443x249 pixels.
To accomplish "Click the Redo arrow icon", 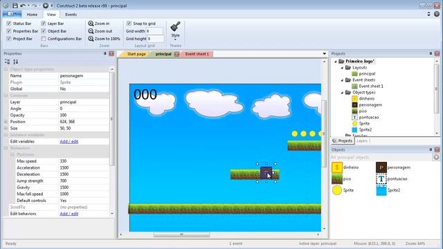I will tap(34, 6).
